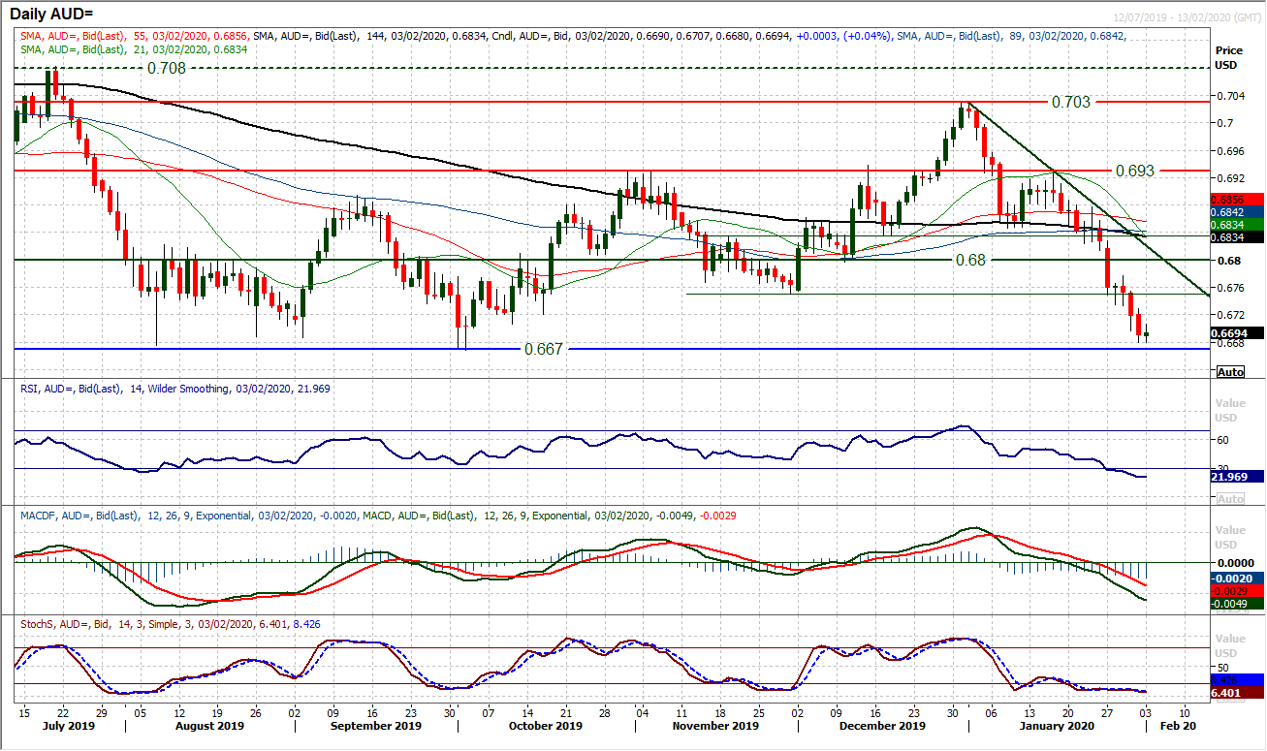
Task: Select the 0.68 annotation label on chart
Action: (971, 261)
